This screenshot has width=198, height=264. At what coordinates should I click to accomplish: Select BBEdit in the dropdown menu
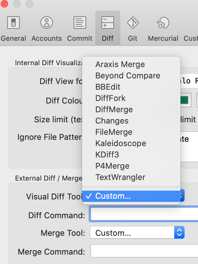tap(131, 87)
